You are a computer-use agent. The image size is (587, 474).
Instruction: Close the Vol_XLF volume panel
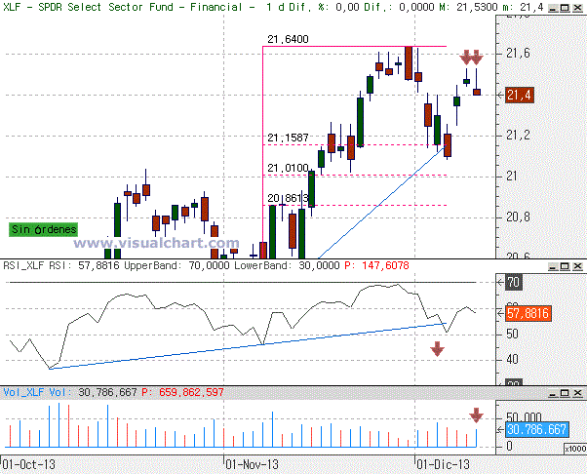click(x=577, y=393)
